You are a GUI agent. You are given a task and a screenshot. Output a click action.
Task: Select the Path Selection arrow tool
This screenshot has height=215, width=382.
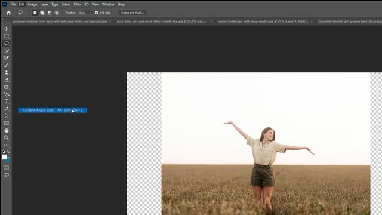pyautogui.click(x=7, y=116)
